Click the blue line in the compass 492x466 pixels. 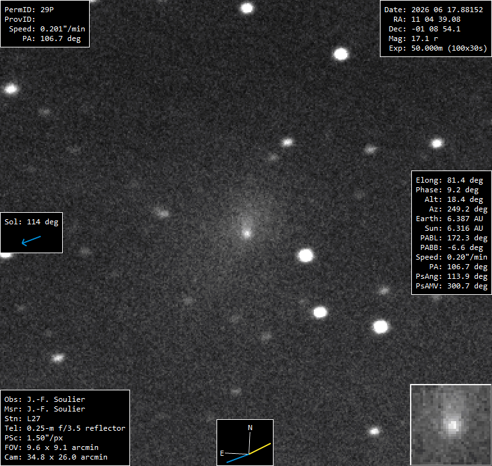(238, 458)
